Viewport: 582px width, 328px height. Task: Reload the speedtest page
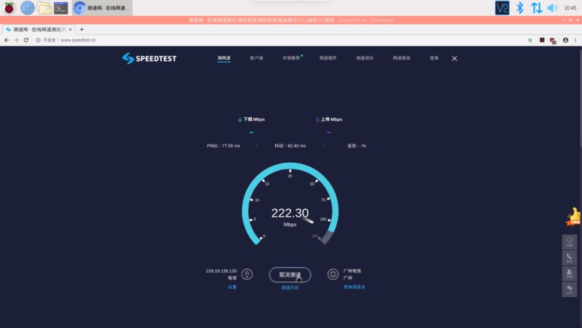point(26,40)
